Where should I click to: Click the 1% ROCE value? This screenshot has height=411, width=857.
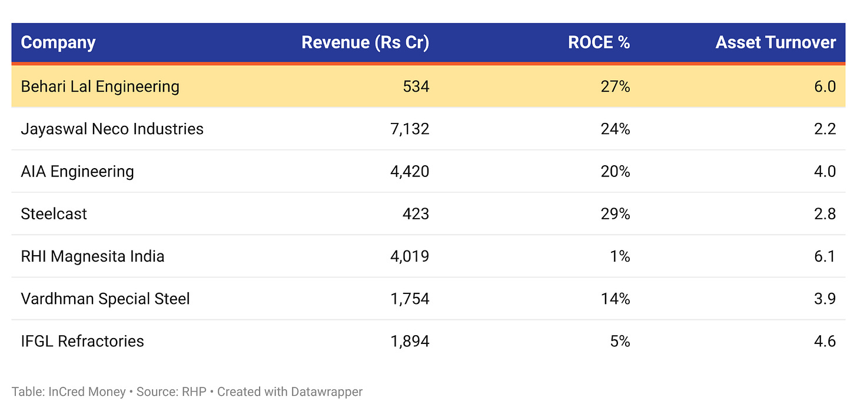click(620, 256)
